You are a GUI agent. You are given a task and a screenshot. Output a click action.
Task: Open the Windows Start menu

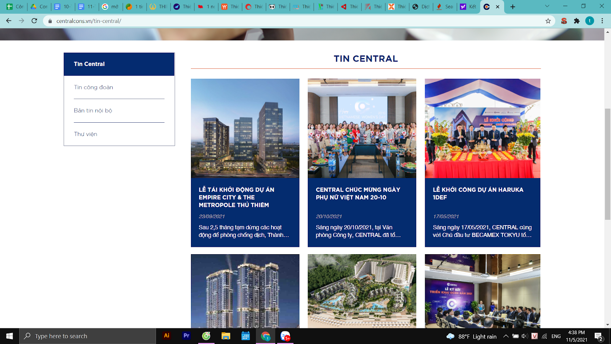point(10,336)
